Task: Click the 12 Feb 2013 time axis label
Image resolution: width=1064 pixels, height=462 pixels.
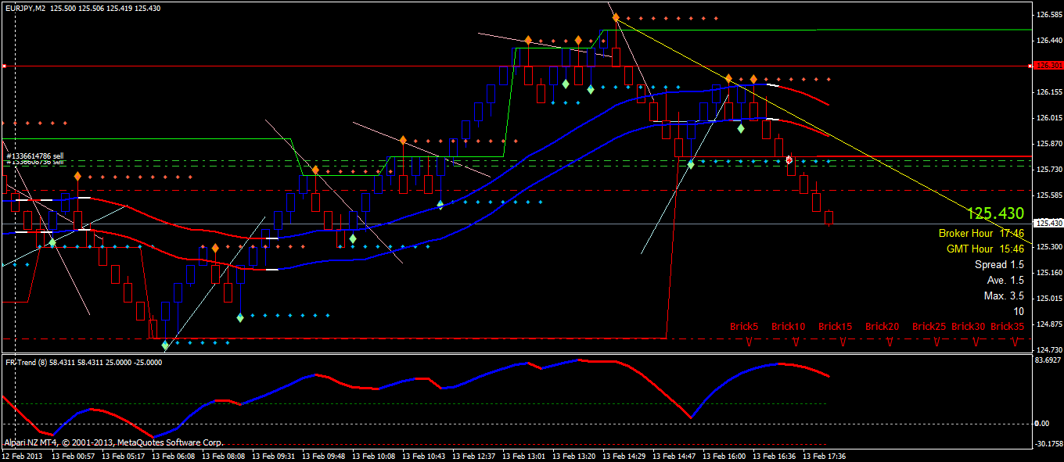Action: [x=20, y=455]
